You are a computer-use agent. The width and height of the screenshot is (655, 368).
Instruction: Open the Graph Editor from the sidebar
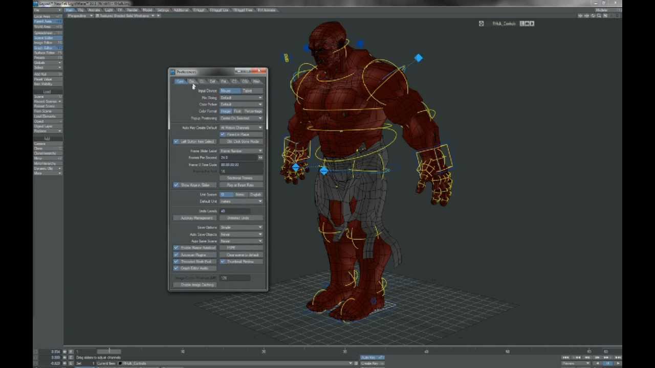[x=48, y=48]
